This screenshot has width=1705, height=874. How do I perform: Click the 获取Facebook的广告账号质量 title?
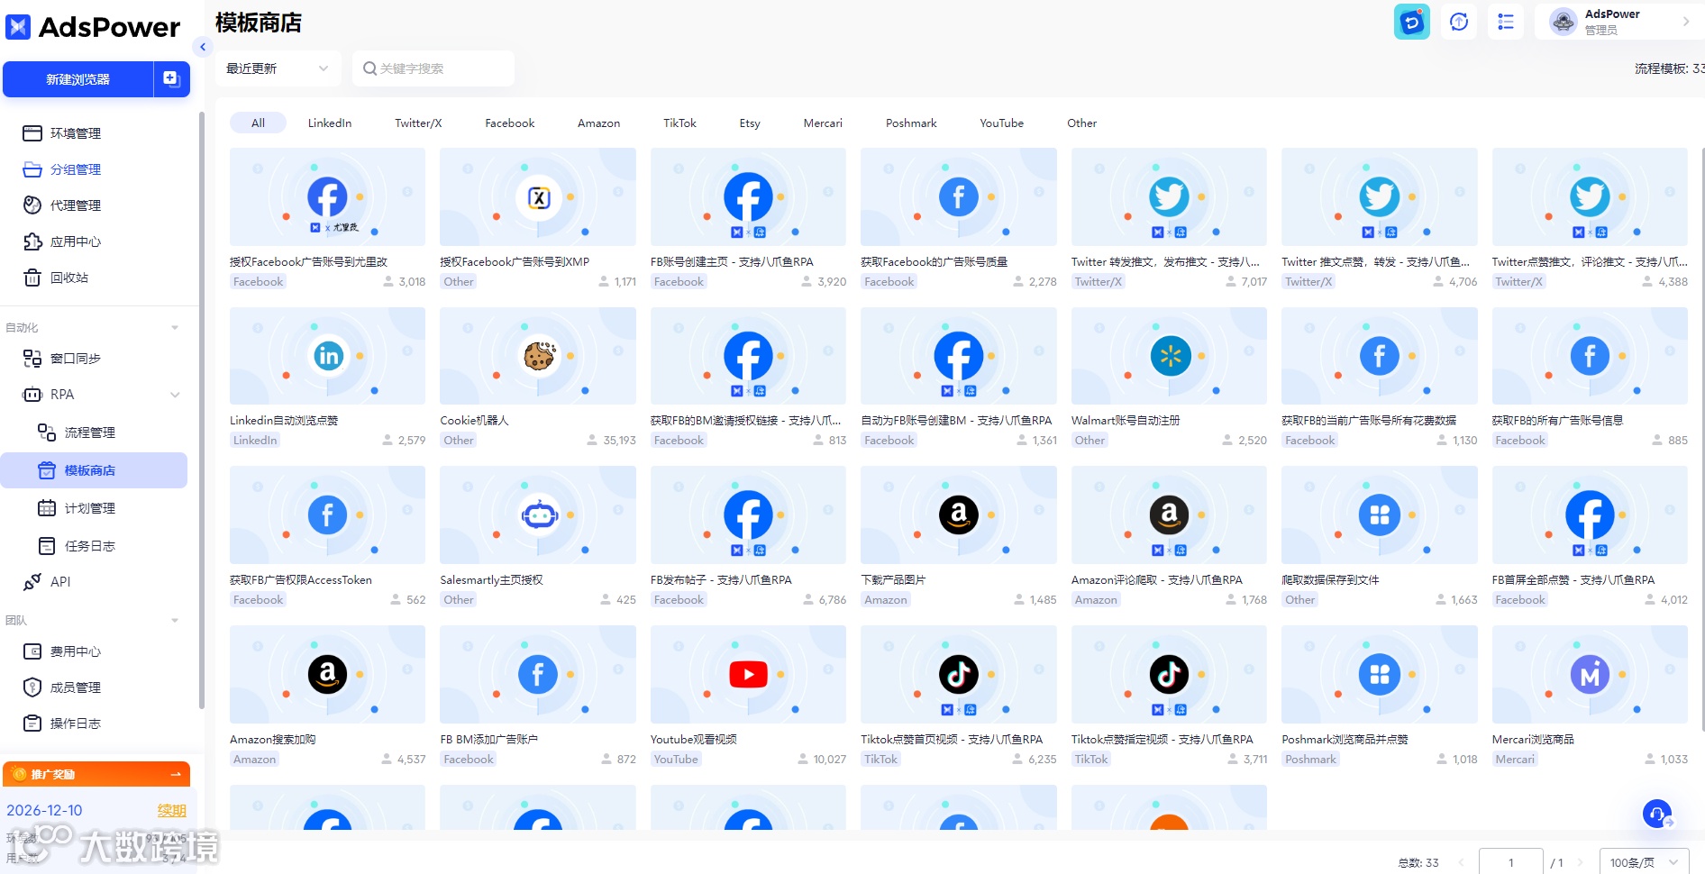coord(934,262)
